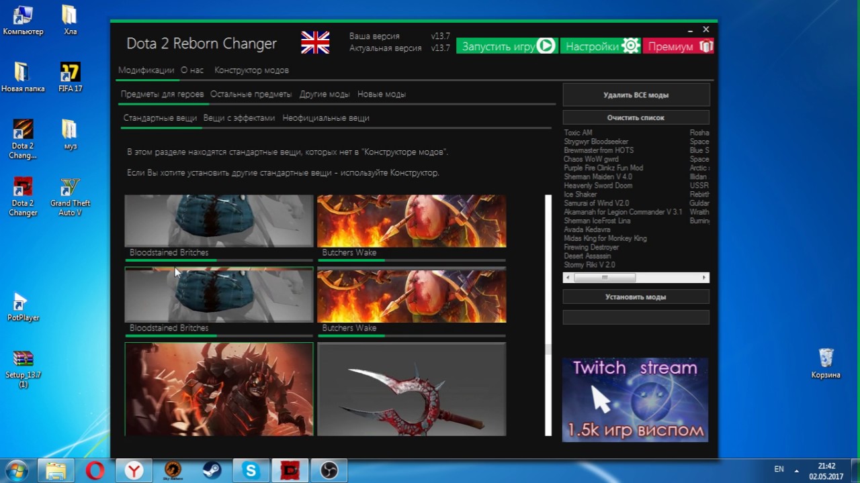This screenshot has height=483, width=860.
Task: Go to the Другие моды tab
Action: pos(325,95)
